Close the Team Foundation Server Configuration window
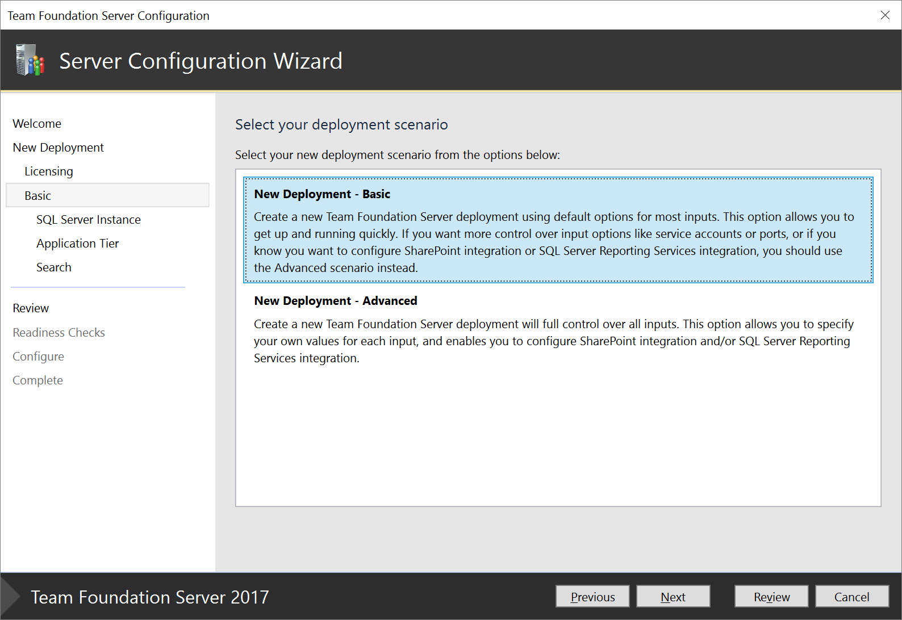This screenshot has height=620, width=902. pos(885,15)
